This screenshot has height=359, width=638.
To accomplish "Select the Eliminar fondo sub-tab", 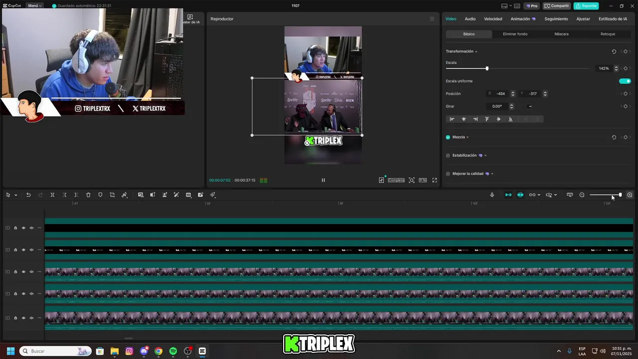I will tap(515, 34).
